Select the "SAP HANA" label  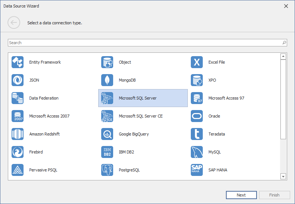click(218, 170)
